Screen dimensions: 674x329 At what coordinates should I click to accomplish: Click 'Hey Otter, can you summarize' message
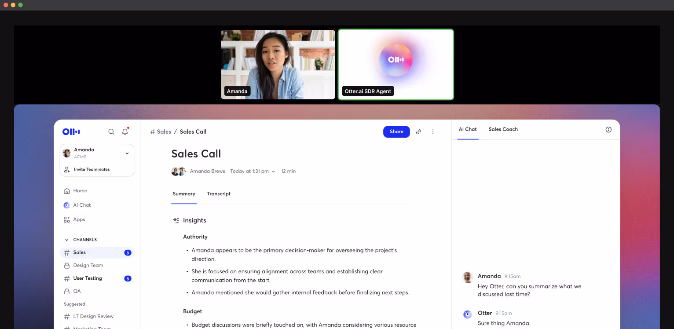click(x=529, y=290)
